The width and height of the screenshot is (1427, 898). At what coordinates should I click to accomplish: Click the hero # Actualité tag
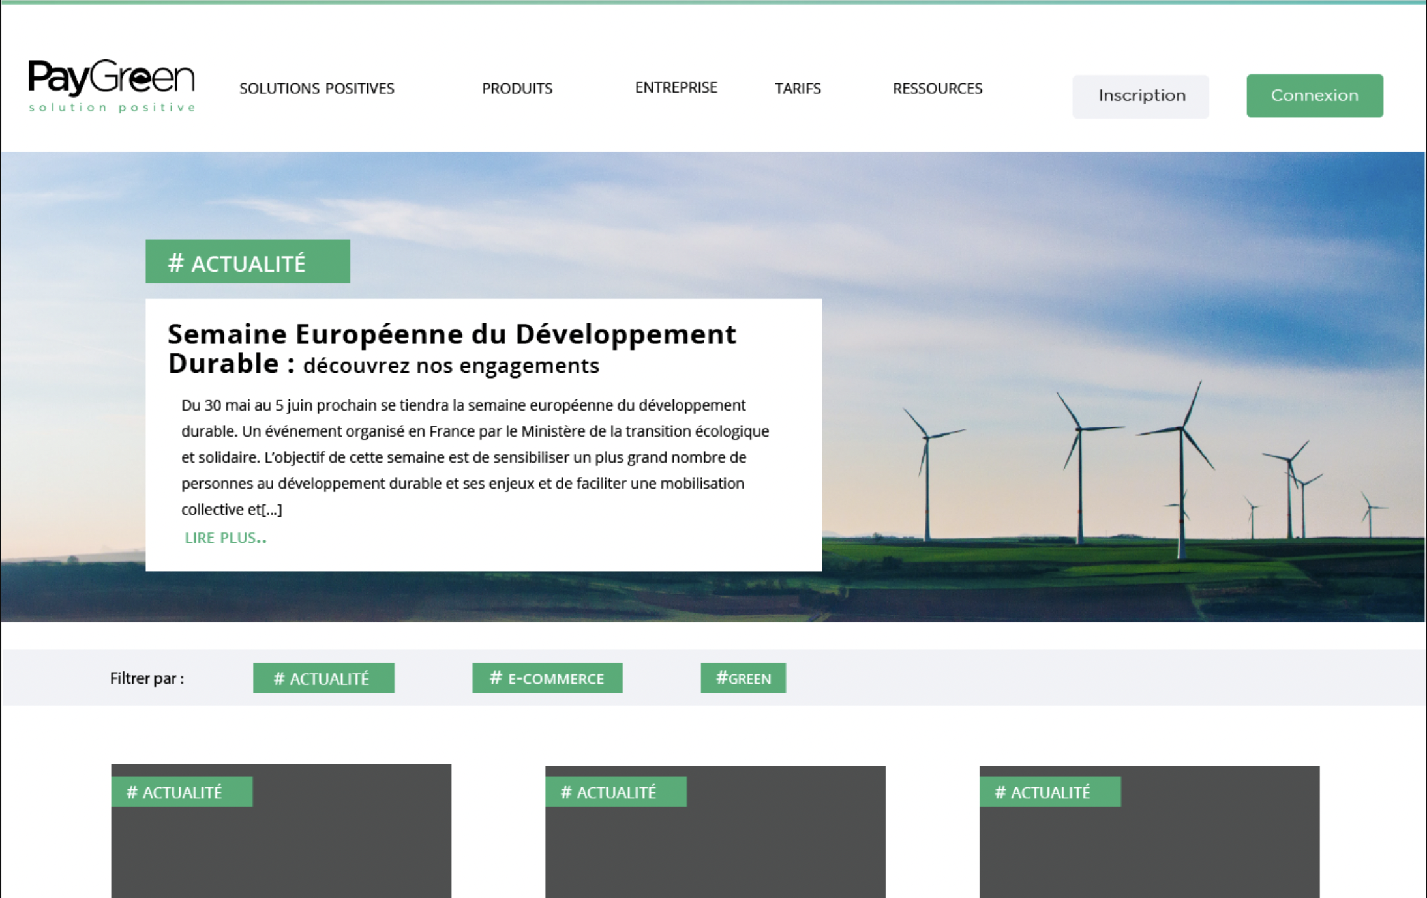247,262
